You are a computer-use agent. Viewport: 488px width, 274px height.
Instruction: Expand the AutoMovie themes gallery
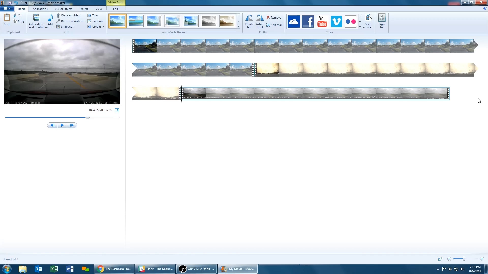tap(238, 26)
